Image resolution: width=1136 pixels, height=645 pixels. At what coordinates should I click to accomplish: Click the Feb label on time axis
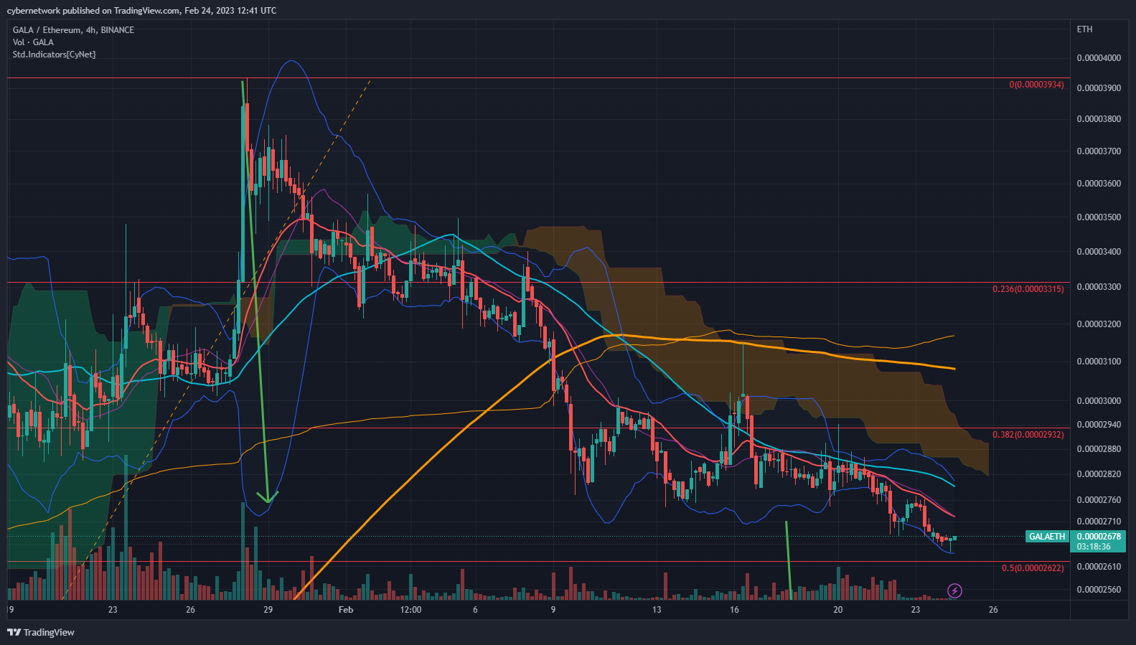tap(346, 610)
